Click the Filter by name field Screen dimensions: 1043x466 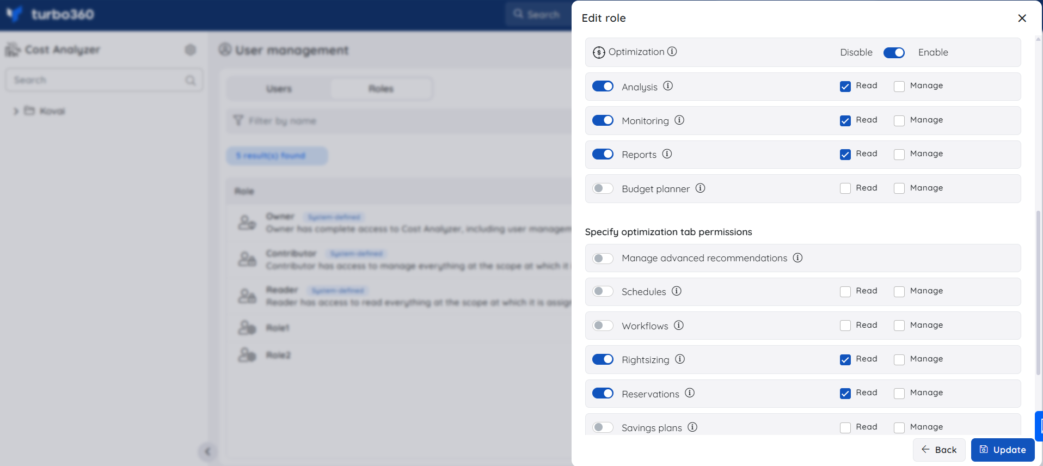tap(399, 120)
